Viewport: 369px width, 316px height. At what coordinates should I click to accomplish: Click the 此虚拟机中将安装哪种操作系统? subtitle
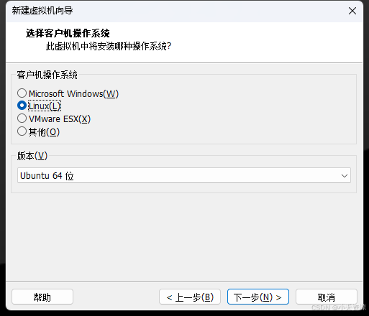tap(109, 46)
